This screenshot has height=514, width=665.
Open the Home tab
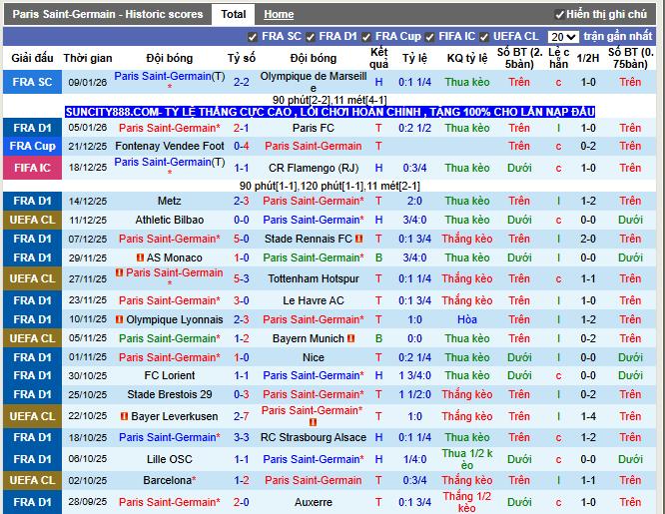[279, 14]
